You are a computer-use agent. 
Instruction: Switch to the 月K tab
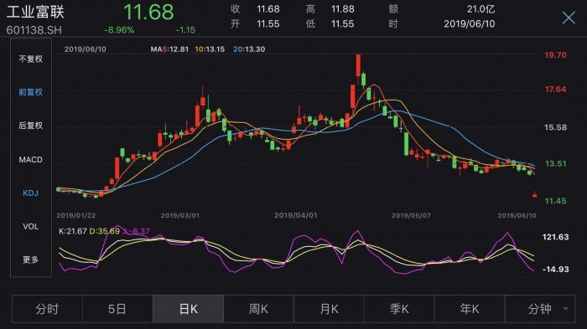(329, 309)
